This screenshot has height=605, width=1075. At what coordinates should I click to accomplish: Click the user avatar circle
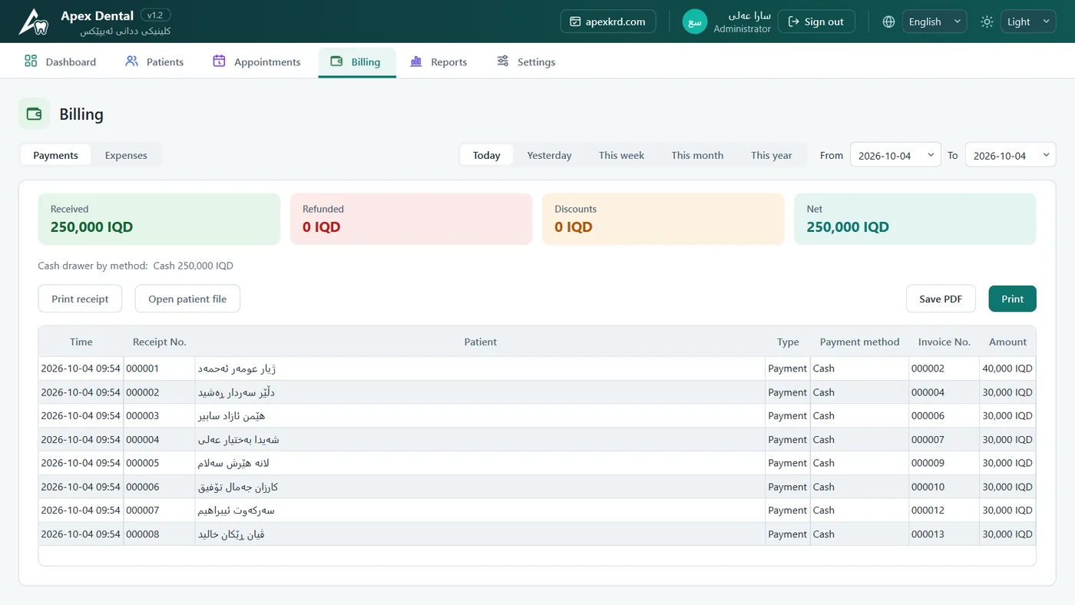(695, 21)
